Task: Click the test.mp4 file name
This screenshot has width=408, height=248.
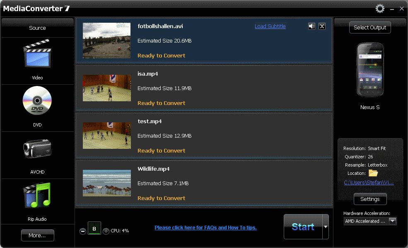Action: pyautogui.click(x=150, y=121)
